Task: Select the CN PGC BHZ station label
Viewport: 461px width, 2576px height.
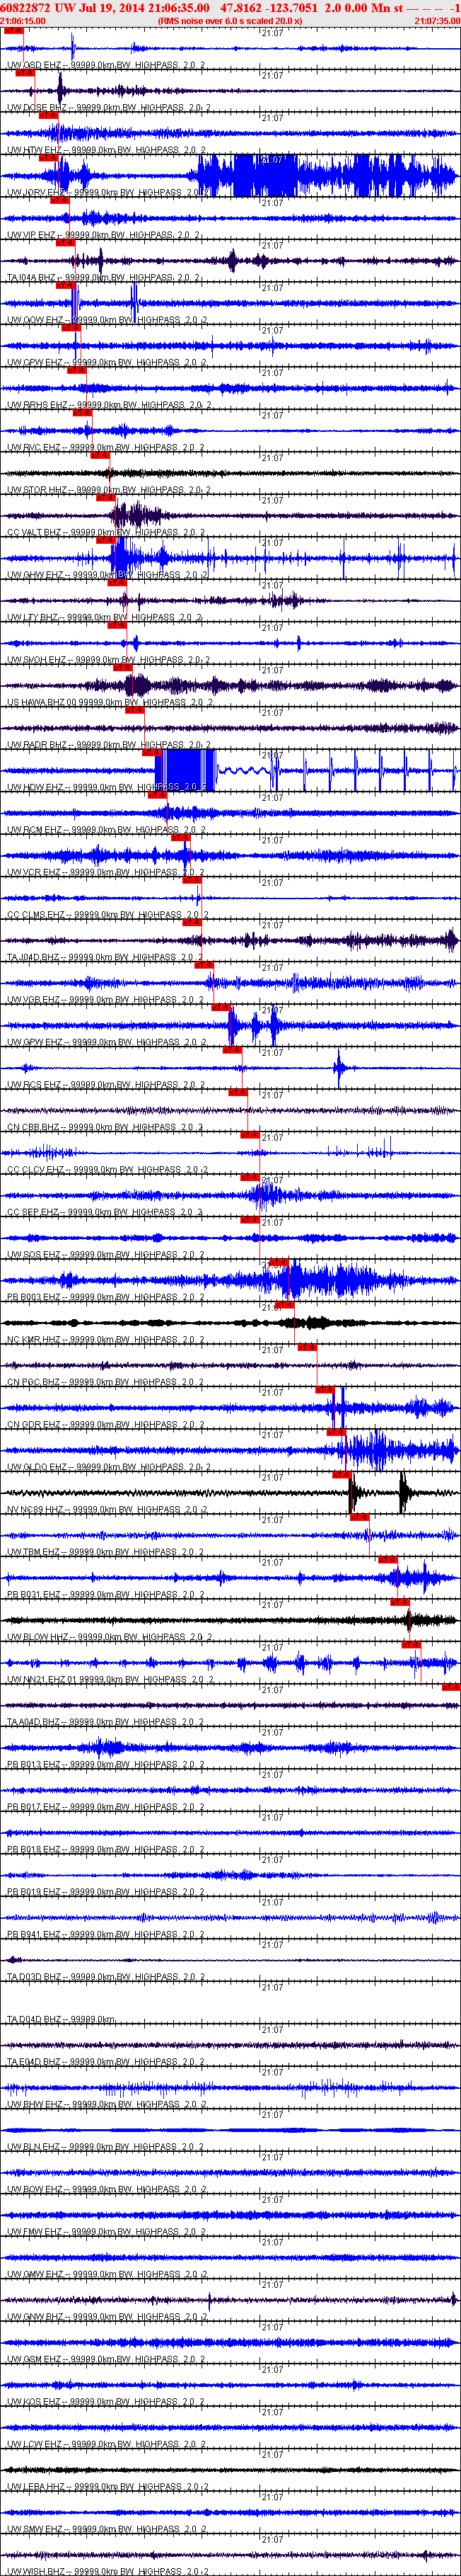Action: click(106, 1382)
